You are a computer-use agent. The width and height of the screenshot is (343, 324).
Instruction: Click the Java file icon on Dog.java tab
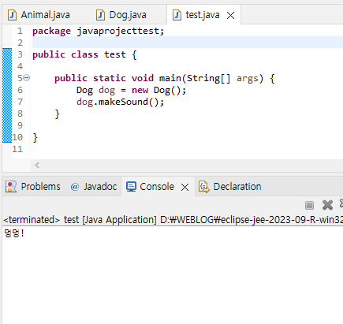pos(100,15)
